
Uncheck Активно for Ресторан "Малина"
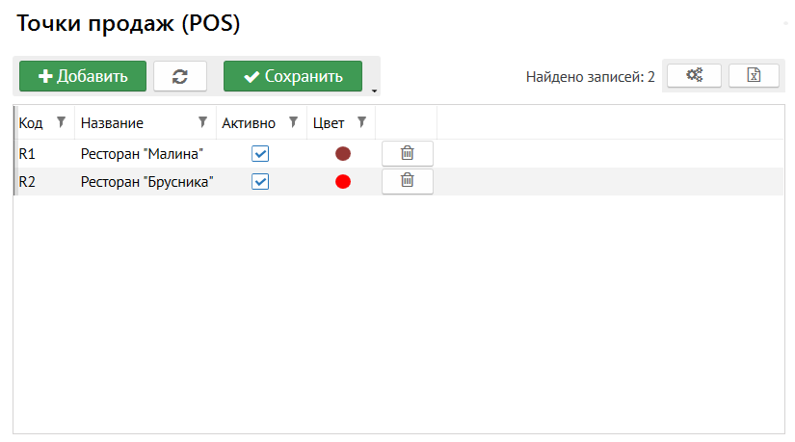click(x=260, y=153)
